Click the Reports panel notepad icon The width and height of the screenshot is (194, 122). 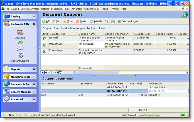pos(7,69)
